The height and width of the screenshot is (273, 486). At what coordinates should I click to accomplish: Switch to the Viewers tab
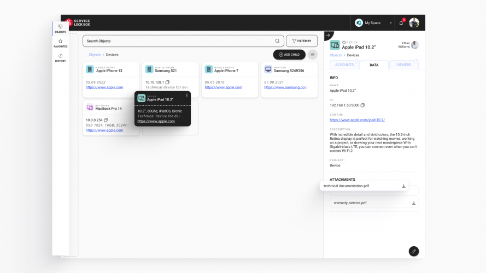[403, 64]
